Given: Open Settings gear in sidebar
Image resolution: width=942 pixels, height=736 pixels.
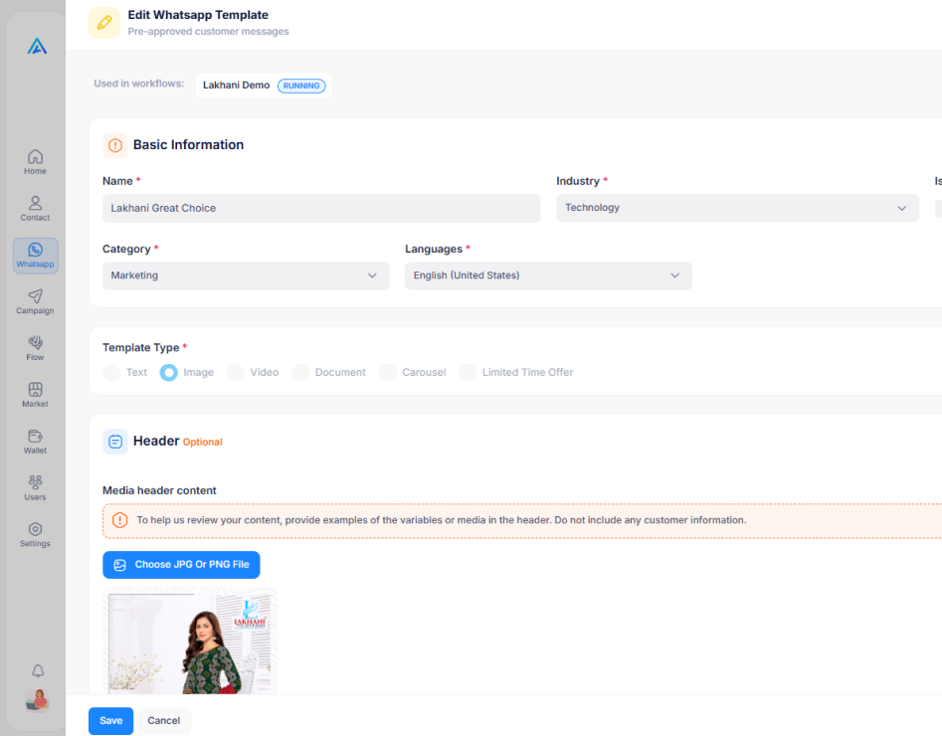Looking at the screenshot, I should coord(35,534).
